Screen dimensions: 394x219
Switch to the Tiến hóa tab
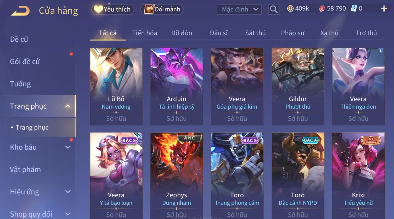[144, 33]
